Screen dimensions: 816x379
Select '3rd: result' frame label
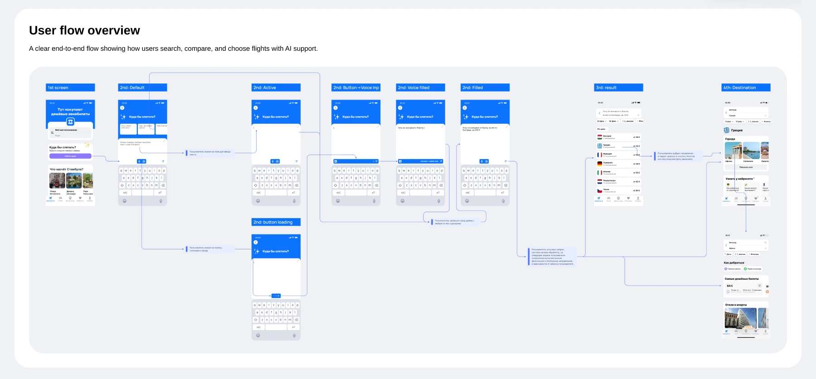point(618,87)
